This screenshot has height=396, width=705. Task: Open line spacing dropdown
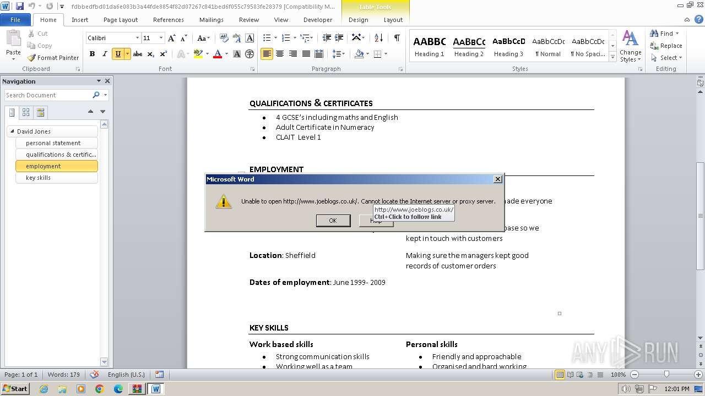pyautogui.click(x=339, y=54)
